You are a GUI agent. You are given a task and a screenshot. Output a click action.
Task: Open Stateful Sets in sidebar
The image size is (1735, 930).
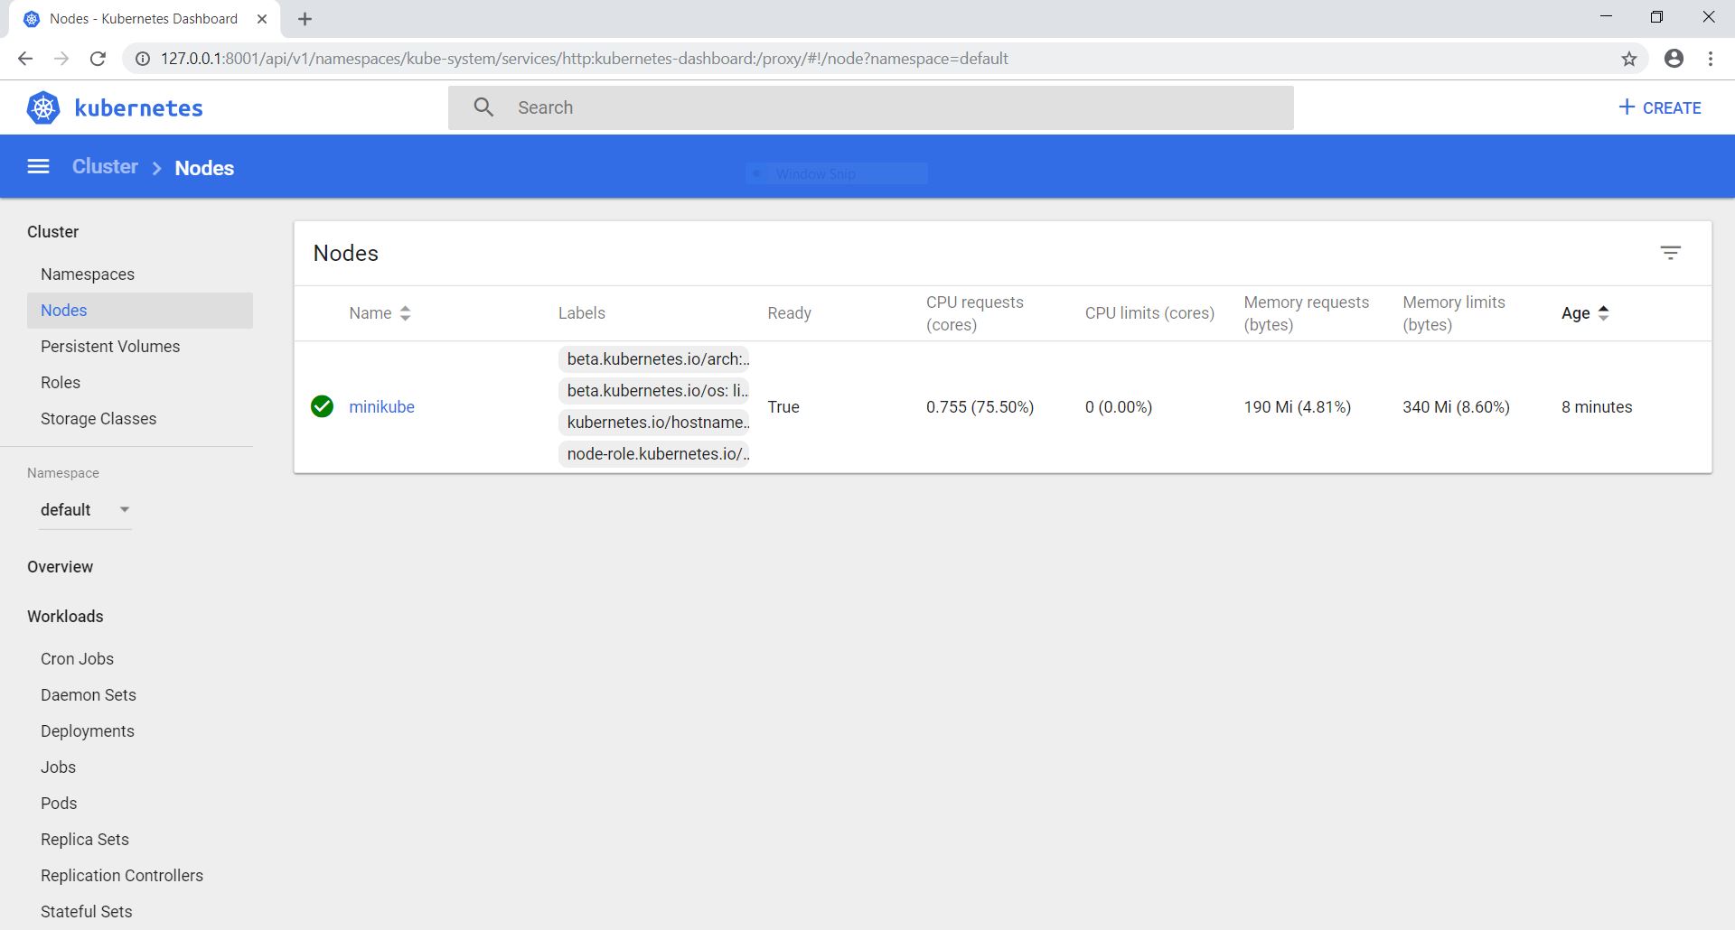(x=87, y=912)
